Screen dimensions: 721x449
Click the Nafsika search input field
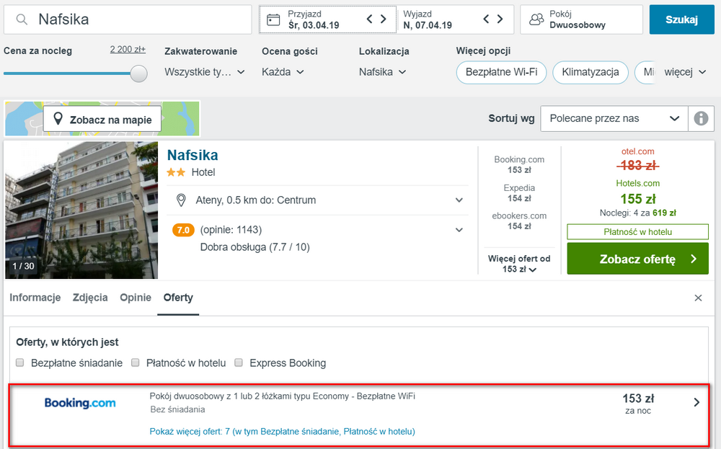[128, 19]
